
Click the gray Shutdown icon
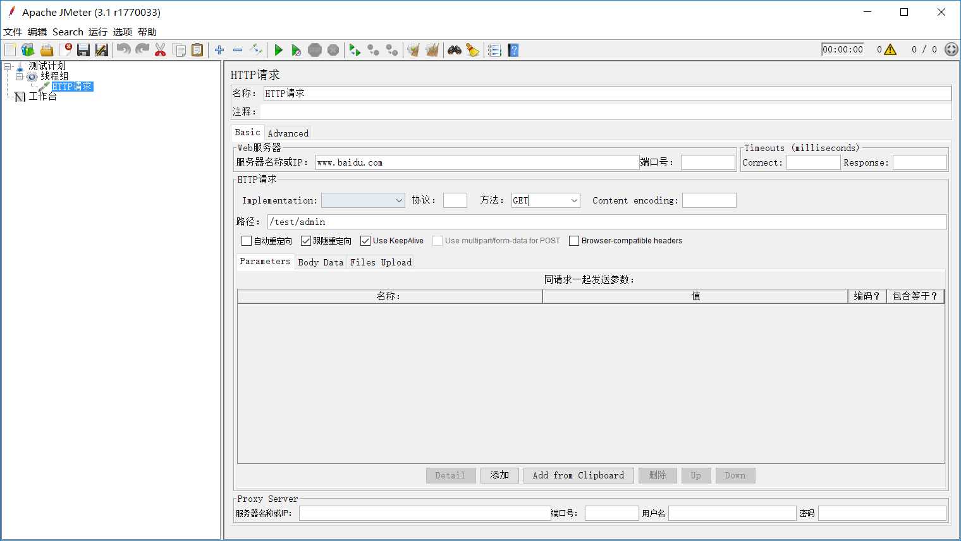pos(333,50)
